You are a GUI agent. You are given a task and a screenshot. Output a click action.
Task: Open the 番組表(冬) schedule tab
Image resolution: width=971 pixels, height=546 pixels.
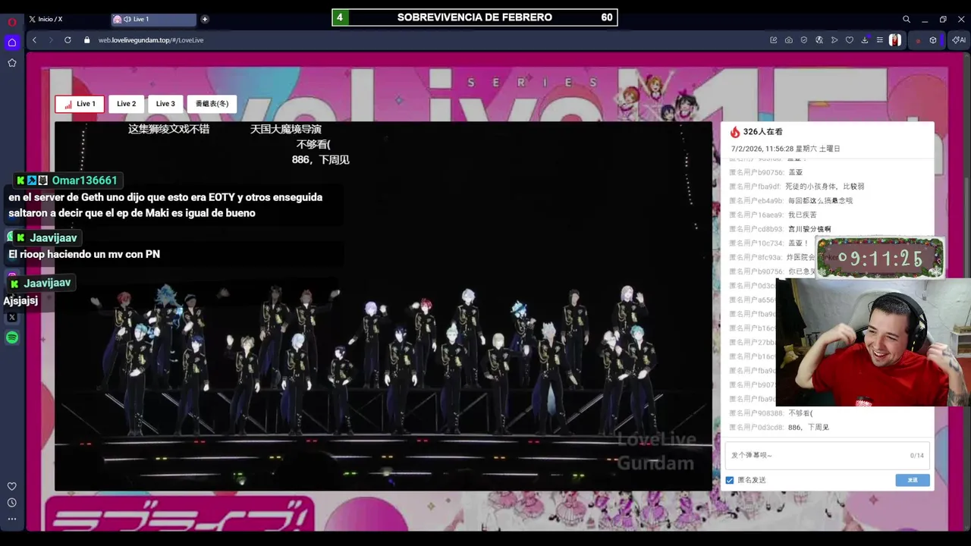click(212, 104)
